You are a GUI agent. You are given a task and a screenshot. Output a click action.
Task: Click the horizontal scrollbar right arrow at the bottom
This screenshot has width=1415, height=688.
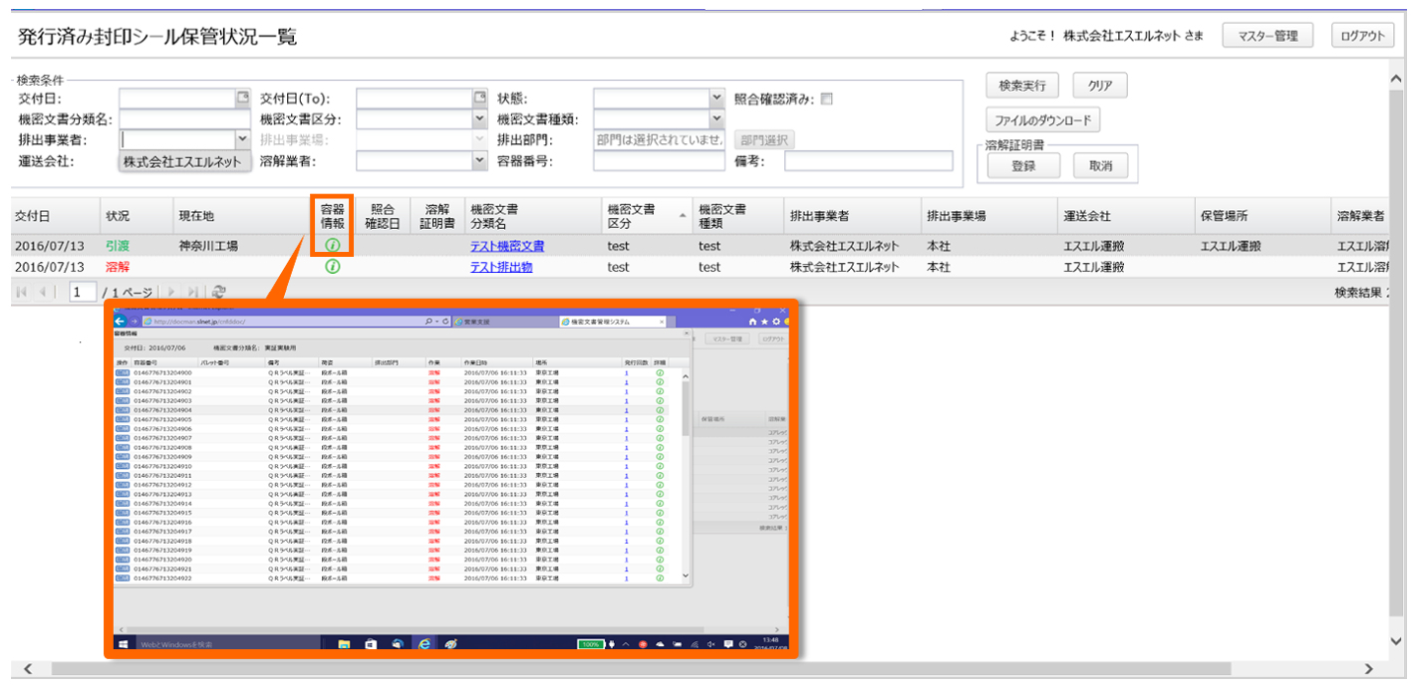point(1369,669)
